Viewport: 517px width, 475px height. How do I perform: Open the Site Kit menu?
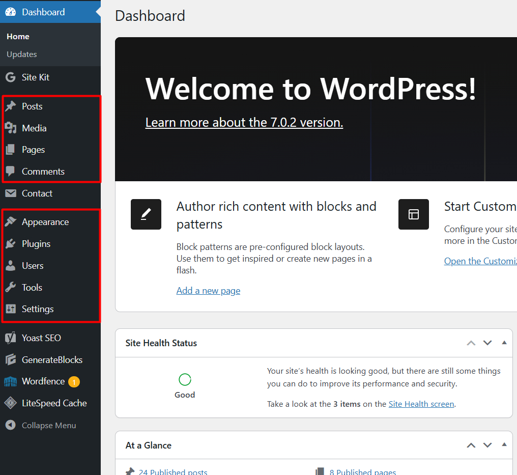pos(50,77)
